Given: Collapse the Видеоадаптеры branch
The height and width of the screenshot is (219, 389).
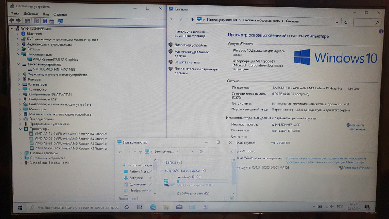Looking at the screenshot, I should 18,54.
